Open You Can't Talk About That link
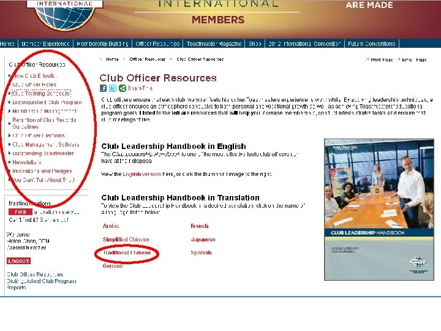 point(43,180)
